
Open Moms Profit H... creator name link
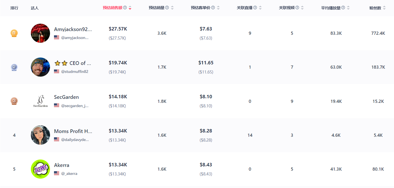tap(73, 131)
